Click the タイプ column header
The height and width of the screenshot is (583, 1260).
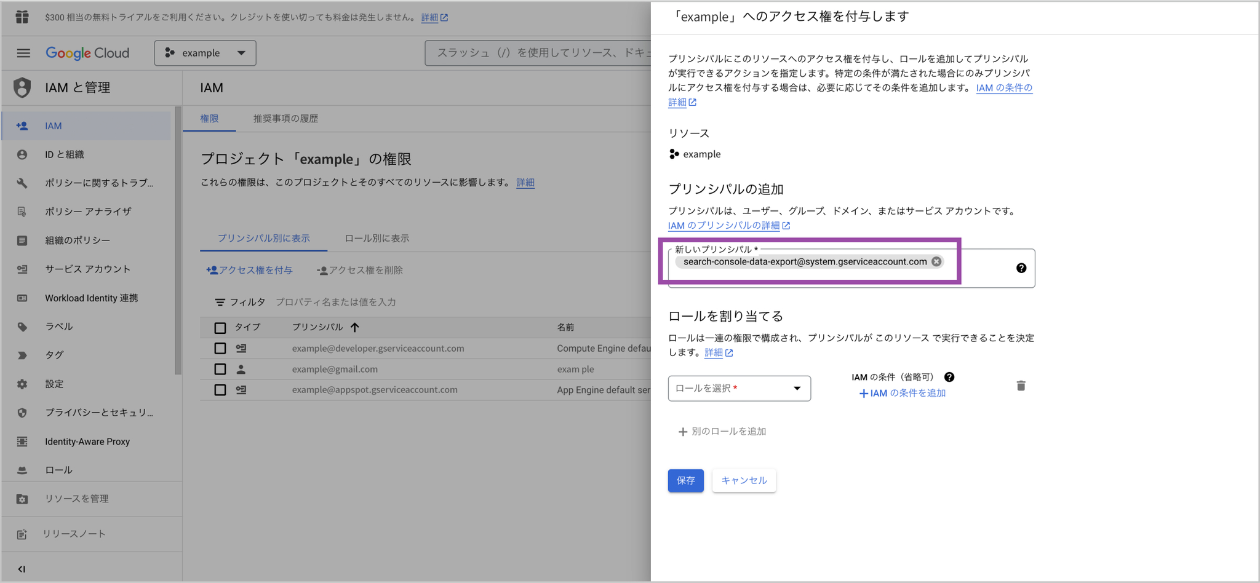pos(247,327)
